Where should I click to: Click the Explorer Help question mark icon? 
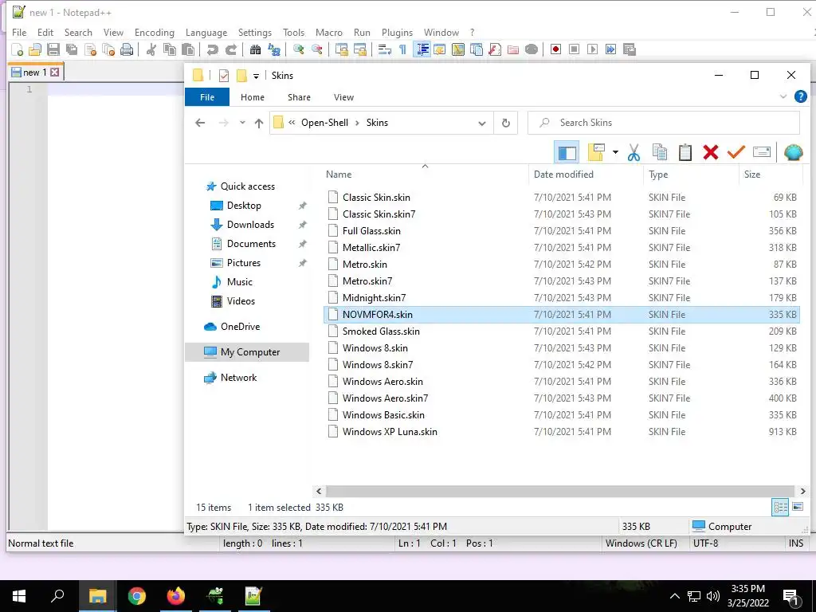click(800, 96)
